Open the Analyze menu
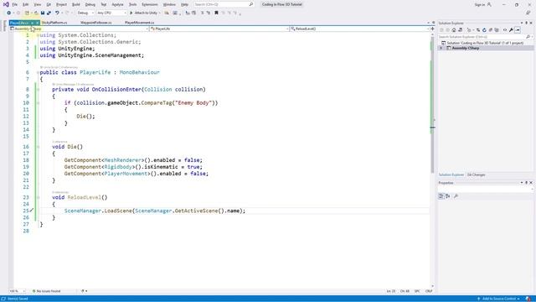Viewport: 536px width, 302px height. [x=117, y=4]
